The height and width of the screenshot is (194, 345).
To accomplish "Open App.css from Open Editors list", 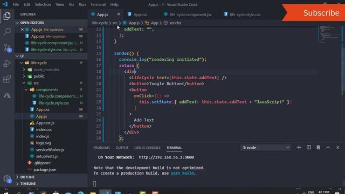I will pos(51,36).
